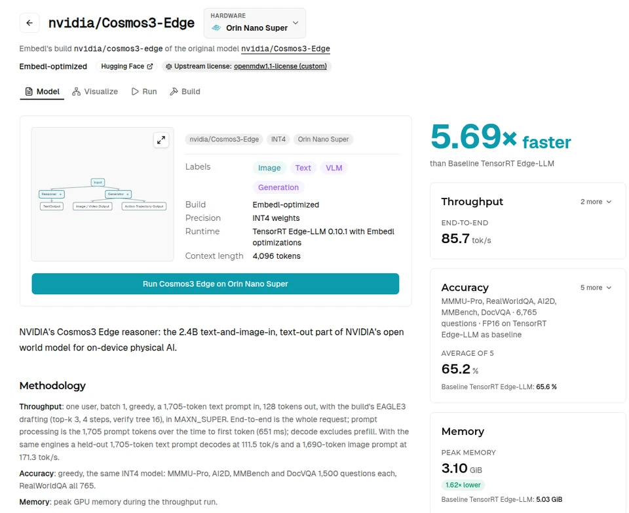Open the Build tab

click(x=185, y=92)
